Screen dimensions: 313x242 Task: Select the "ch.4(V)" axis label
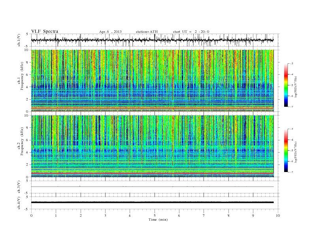(x=19, y=203)
